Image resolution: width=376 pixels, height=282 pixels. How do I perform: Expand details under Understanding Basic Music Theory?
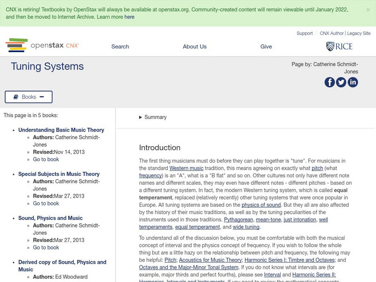point(61,130)
